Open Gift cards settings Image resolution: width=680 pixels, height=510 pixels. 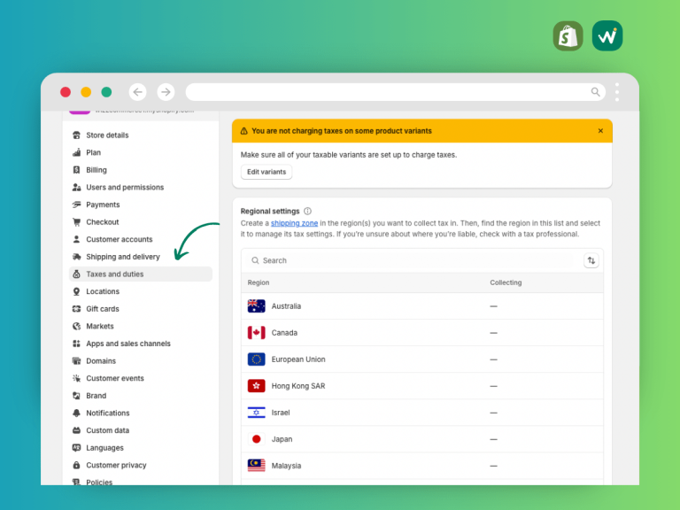tap(141, 309)
